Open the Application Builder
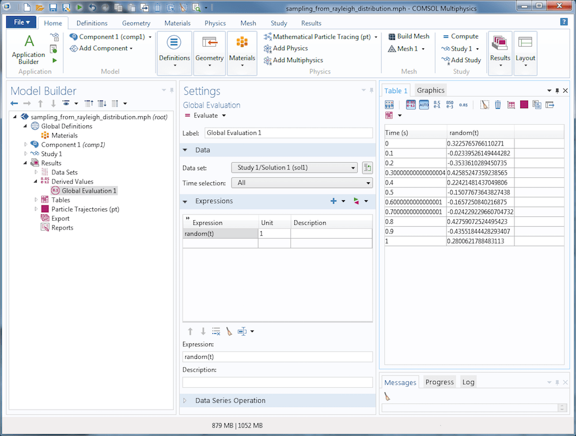The width and height of the screenshot is (576, 436). (x=29, y=50)
